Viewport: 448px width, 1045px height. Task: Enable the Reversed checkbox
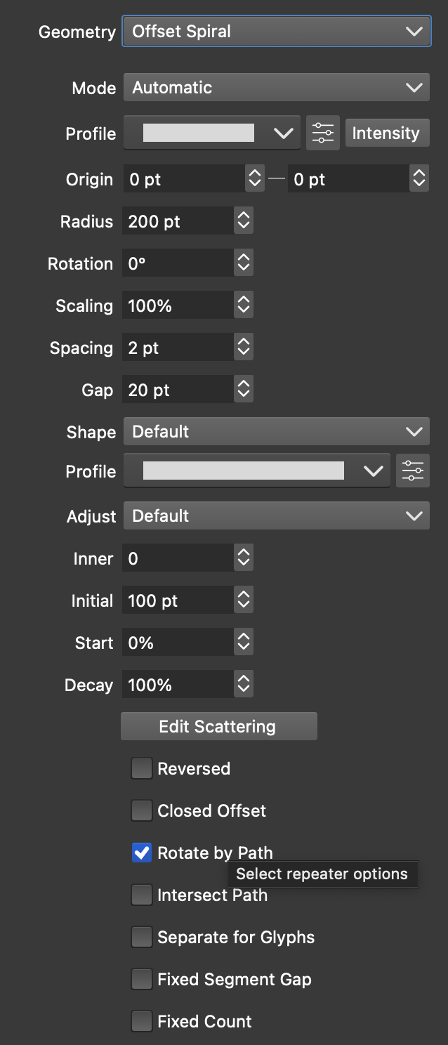(142, 768)
